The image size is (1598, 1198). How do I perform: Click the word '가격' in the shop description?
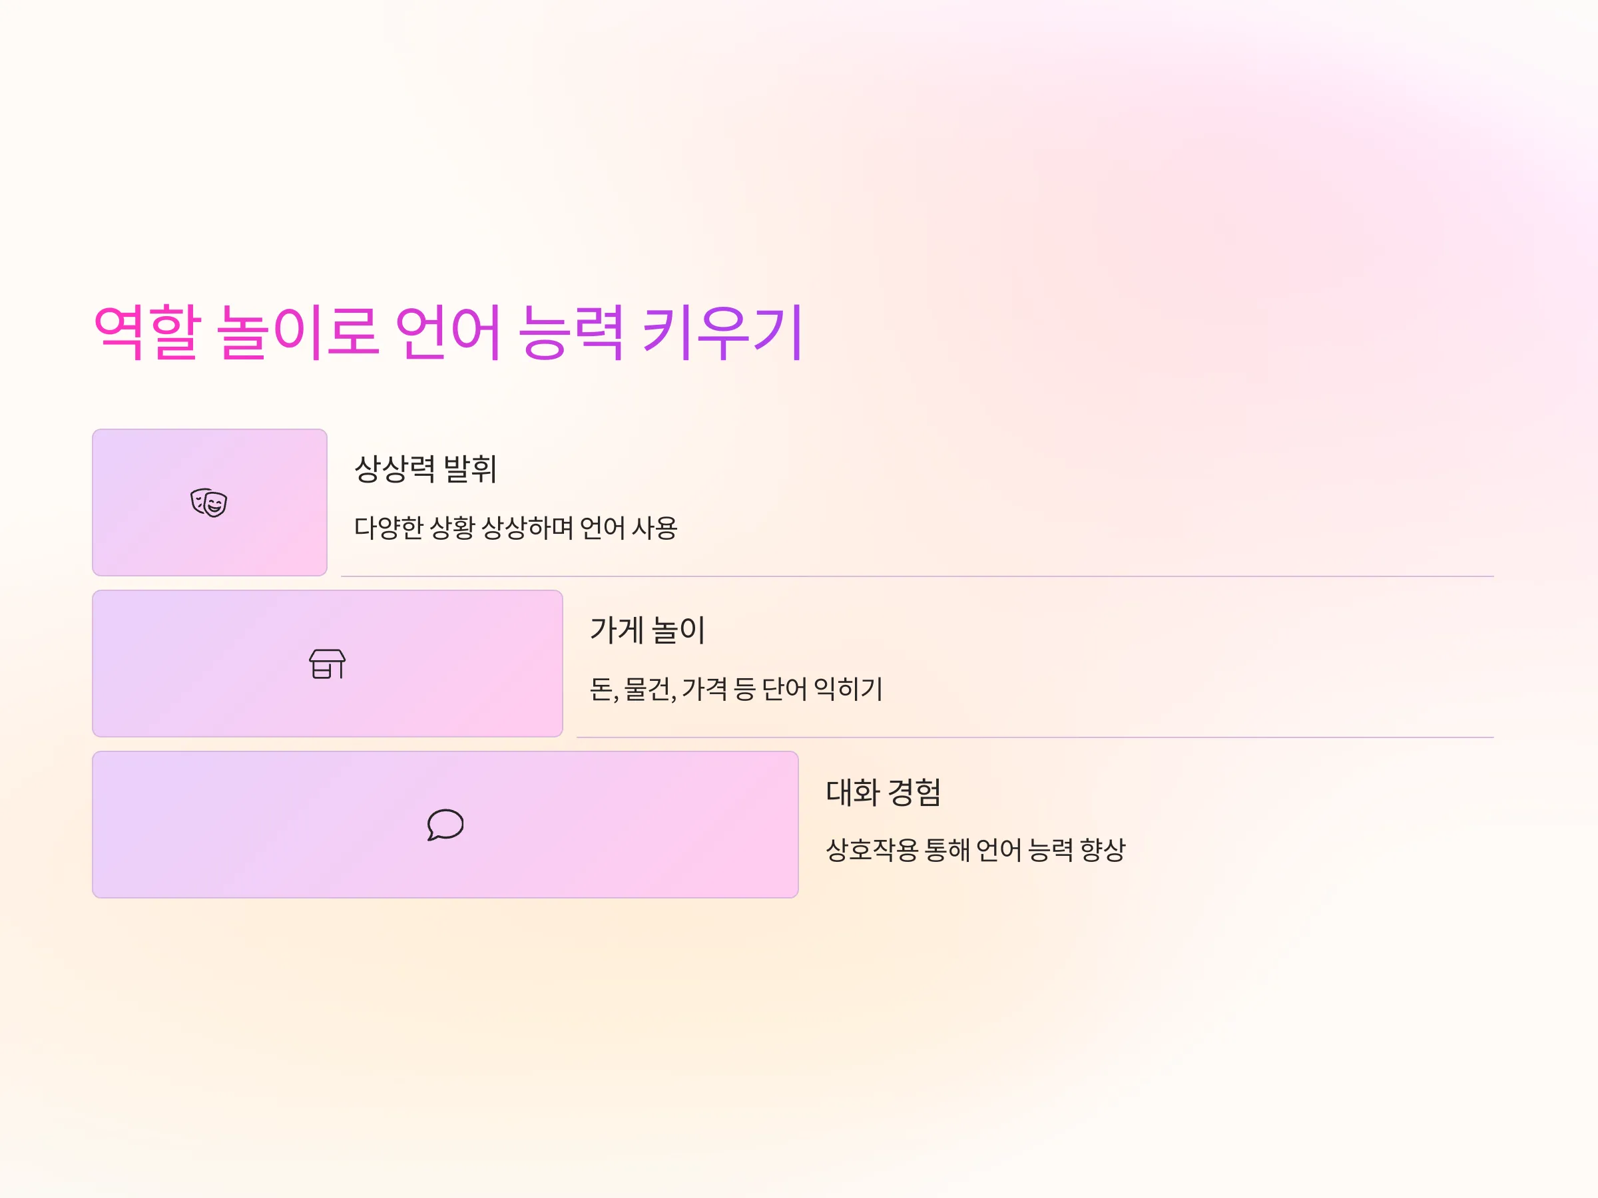[704, 689]
